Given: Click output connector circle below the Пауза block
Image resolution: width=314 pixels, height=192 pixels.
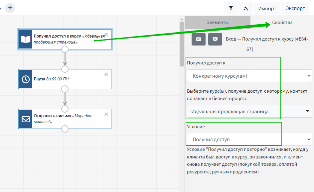Looking at the screenshot, I should click(65, 89).
